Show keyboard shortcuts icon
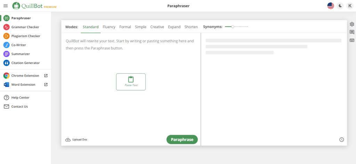Viewport: 356px width, 164px height. click(352, 40)
